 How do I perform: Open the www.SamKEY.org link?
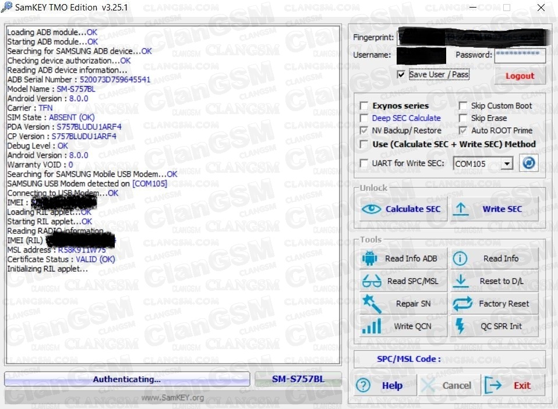tap(172, 397)
